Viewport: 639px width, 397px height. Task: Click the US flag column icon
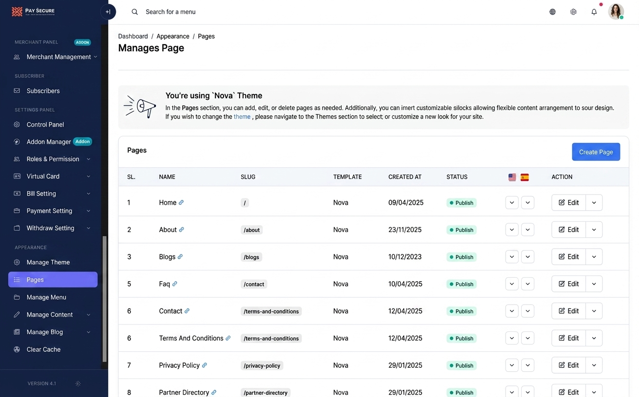512,177
